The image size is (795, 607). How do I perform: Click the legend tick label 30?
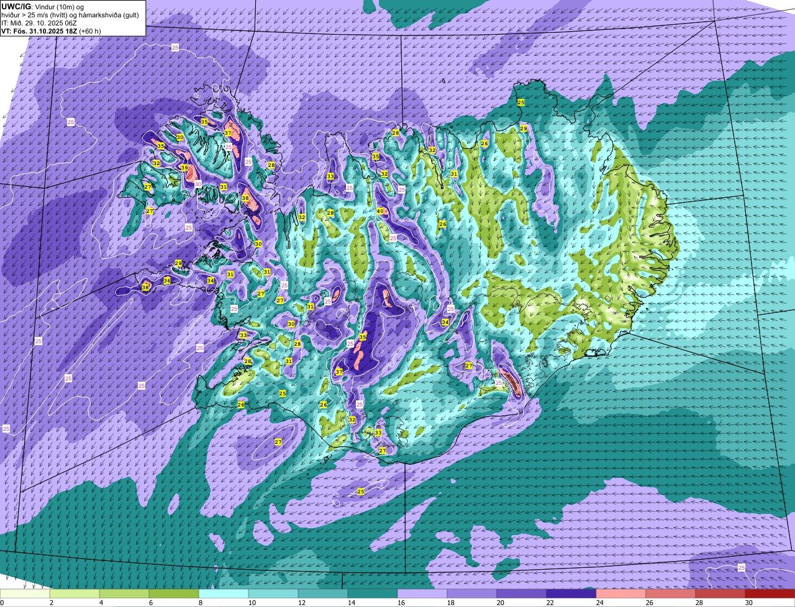click(x=749, y=603)
